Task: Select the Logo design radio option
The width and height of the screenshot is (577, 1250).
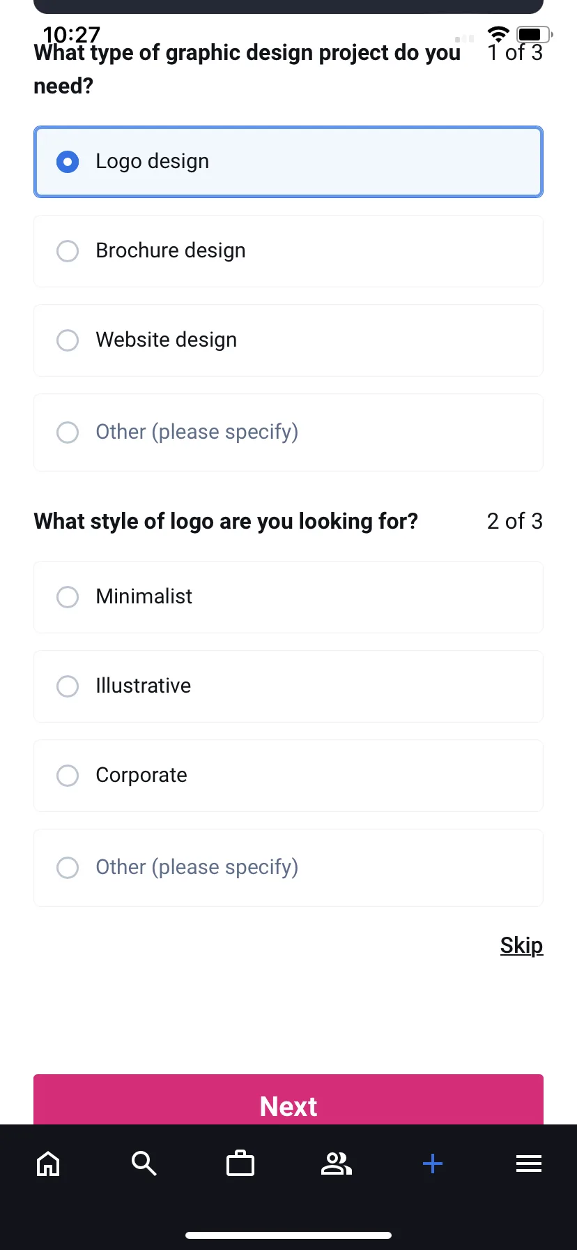Action: coord(288,162)
